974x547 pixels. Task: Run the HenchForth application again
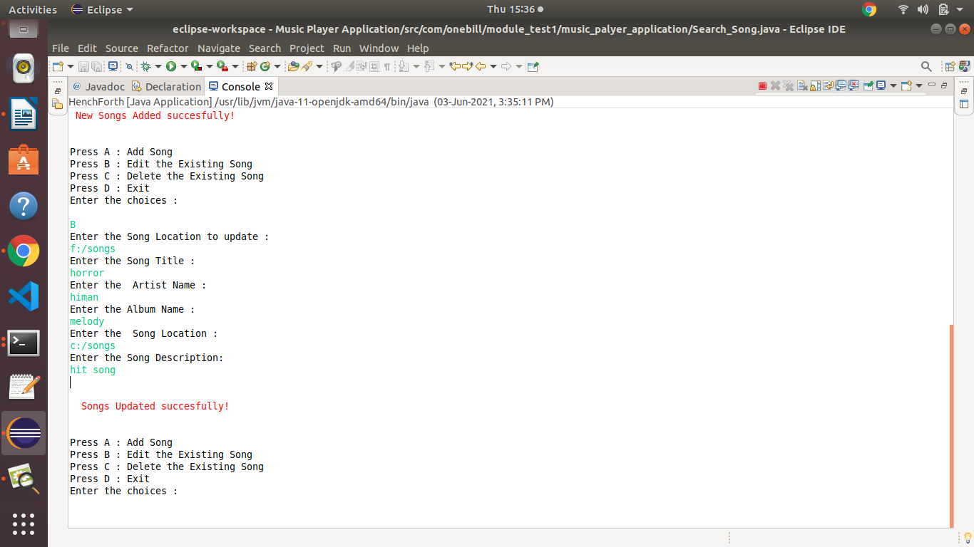tap(171, 66)
